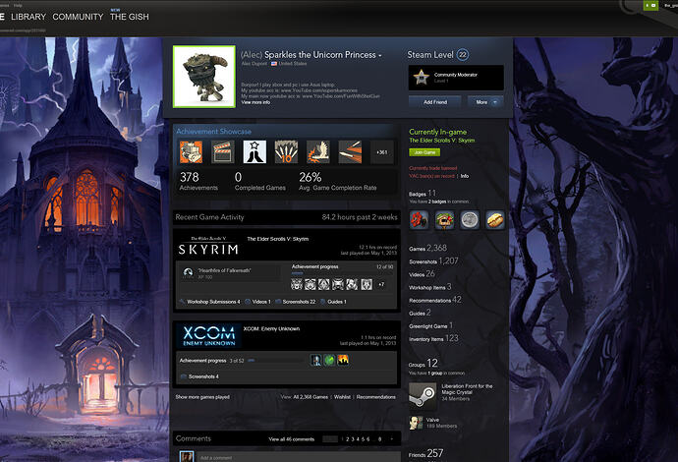Image resolution: width=678 pixels, height=462 pixels.
Task: Select the white star figure achievement
Action: (x=254, y=151)
